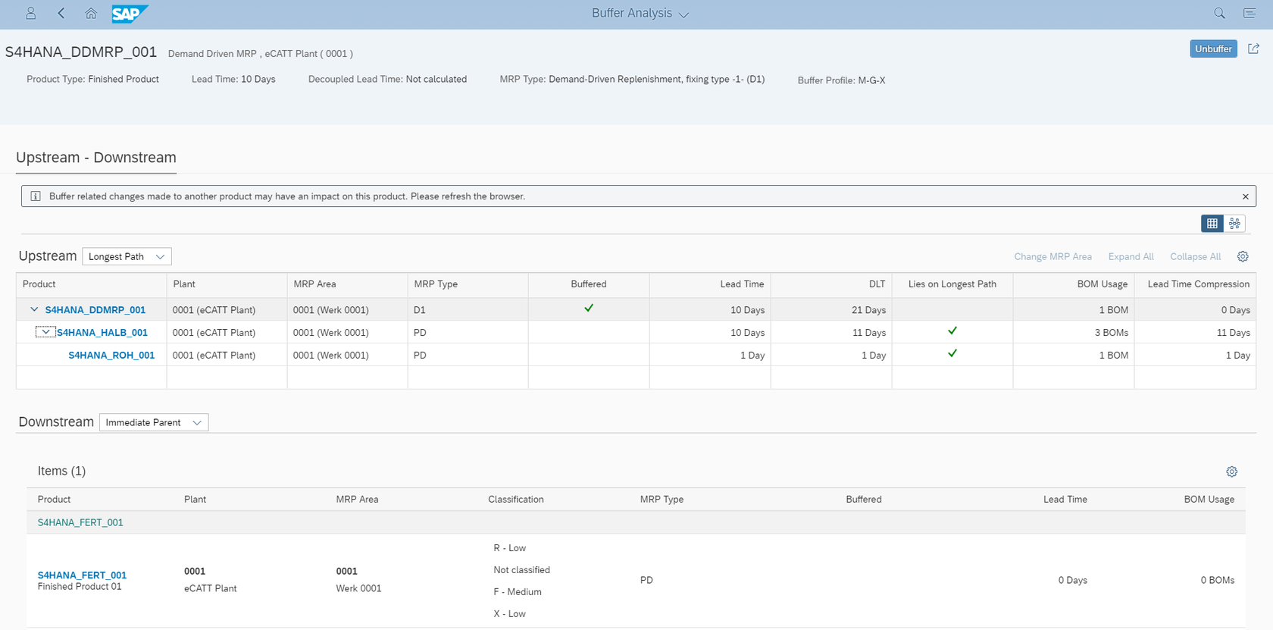1273x630 pixels.
Task: Click the info icon in message strip
Action: pyautogui.click(x=35, y=196)
